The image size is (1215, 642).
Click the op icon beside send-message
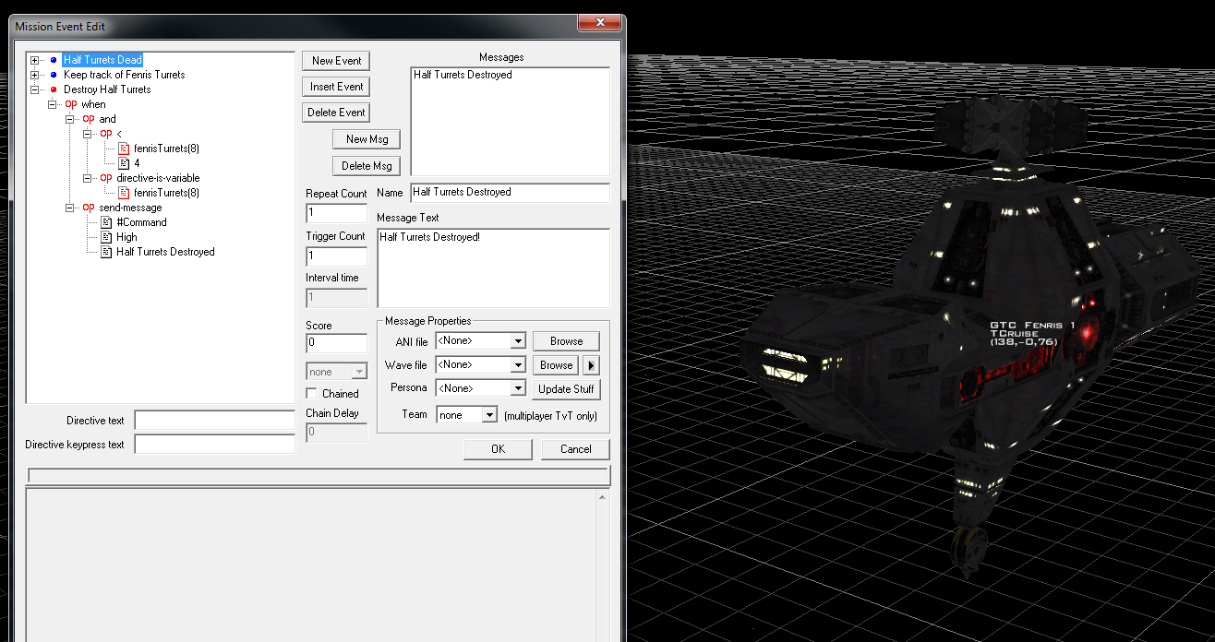(x=89, y=208)
